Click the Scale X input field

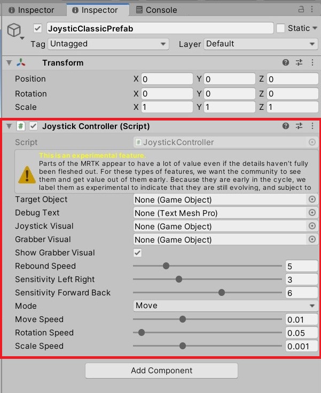pos(167,107)
